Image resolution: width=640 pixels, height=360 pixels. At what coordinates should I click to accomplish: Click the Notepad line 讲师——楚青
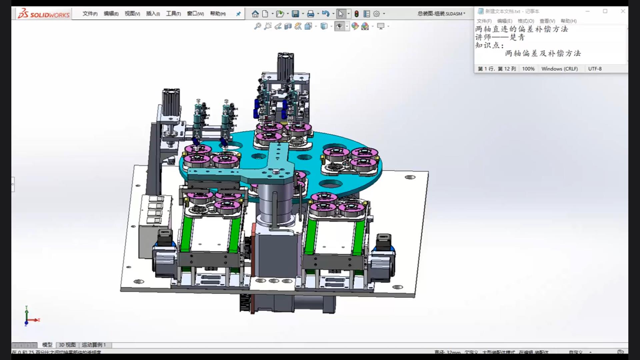tap(500, 37)
